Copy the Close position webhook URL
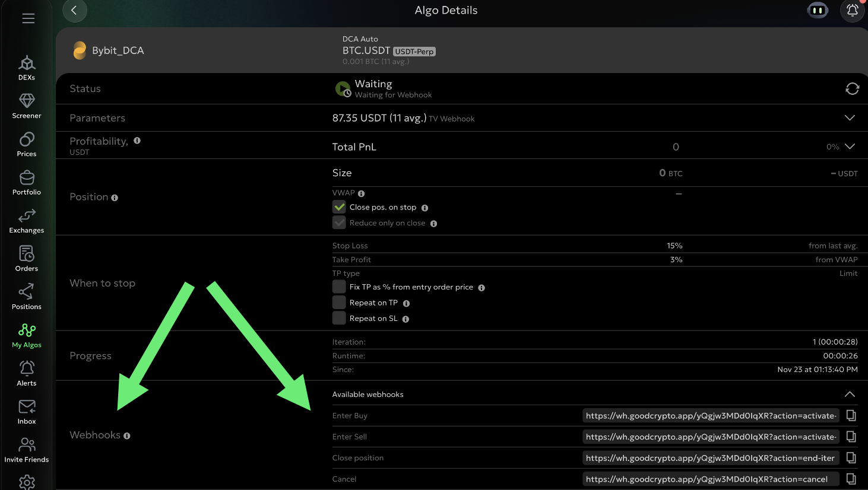This screenshot has width=868, height=490. click(x=851, y=458)
